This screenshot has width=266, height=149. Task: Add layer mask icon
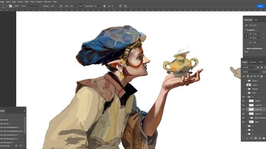click(256, 138)
